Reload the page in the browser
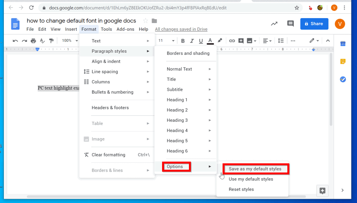The width and height of the screenshot is (357, 203). tap(31, 8)
